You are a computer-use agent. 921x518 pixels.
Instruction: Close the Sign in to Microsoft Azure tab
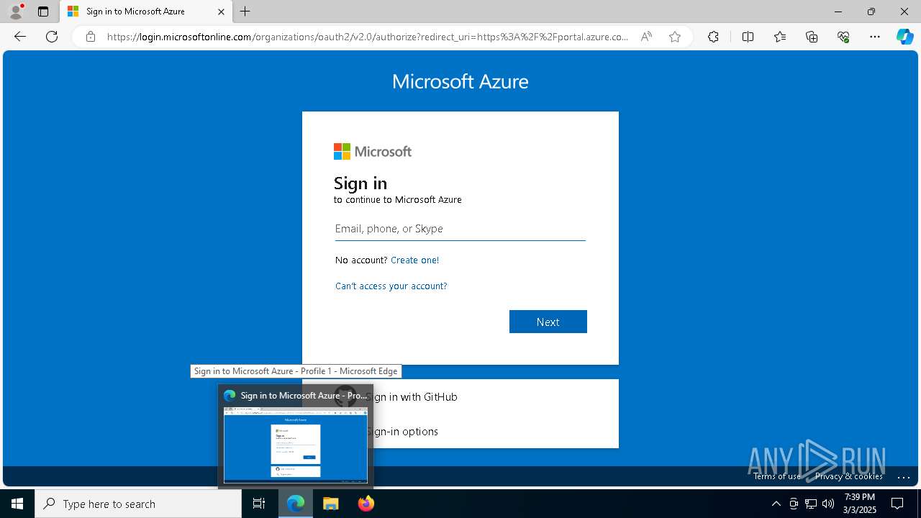click(x=221, y=12)
